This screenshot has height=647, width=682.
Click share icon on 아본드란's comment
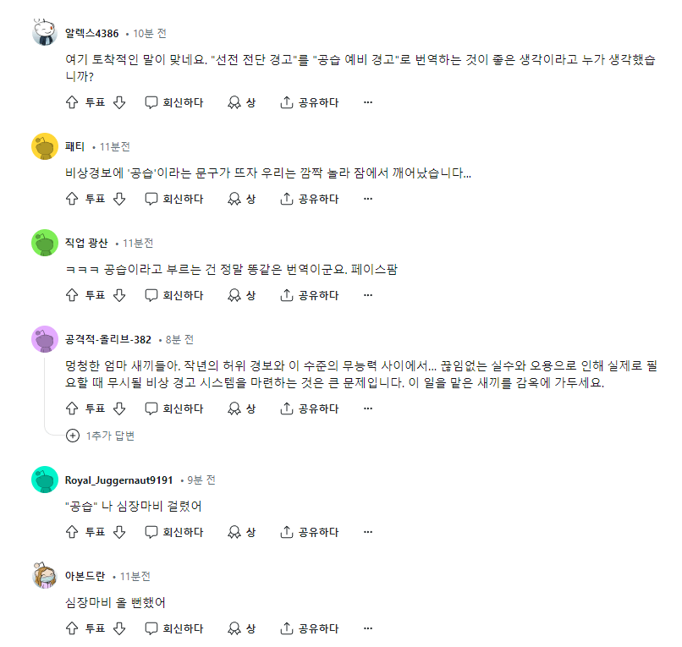click(x=287, y=628)
